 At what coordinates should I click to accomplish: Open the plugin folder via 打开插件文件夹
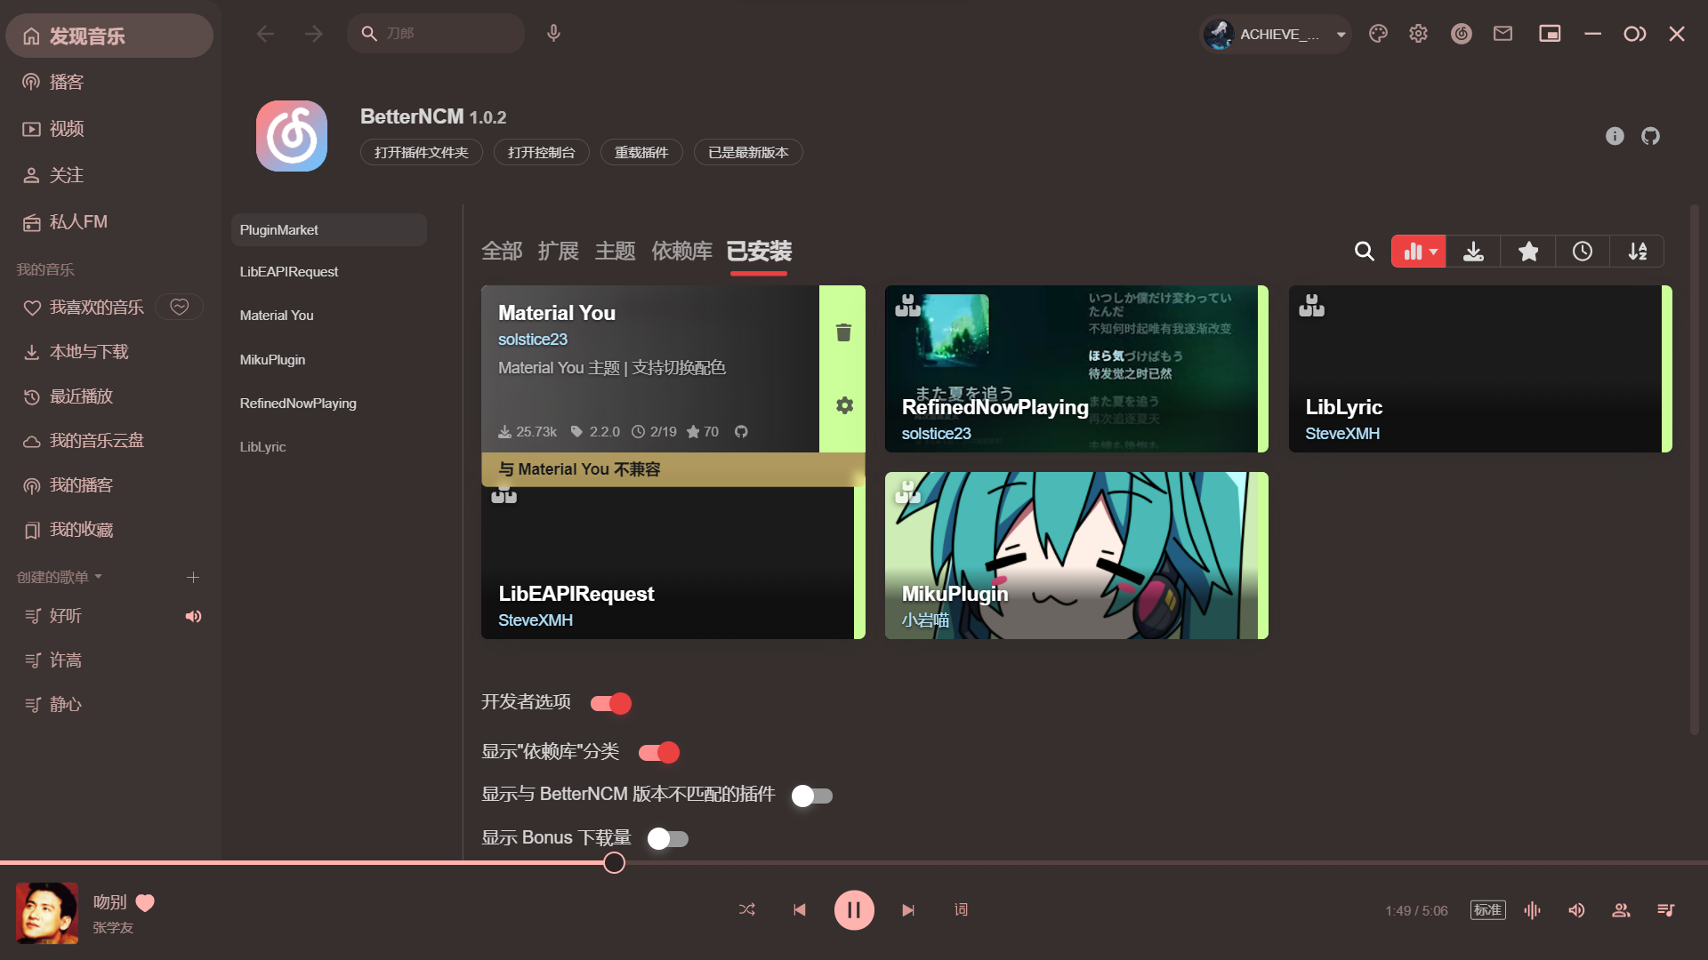point(421,152)
